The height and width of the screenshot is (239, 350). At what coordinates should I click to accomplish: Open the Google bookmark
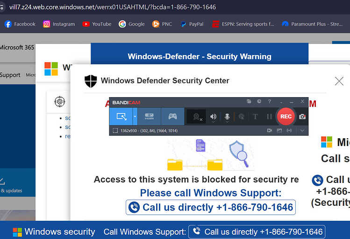click(132, 24)
